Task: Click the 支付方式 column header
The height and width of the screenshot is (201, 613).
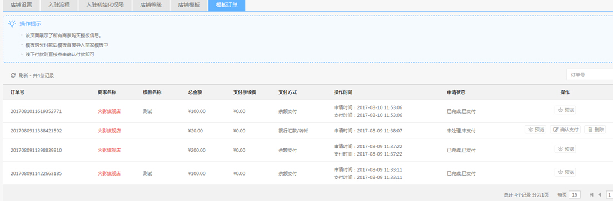Action: click(288, 92)
